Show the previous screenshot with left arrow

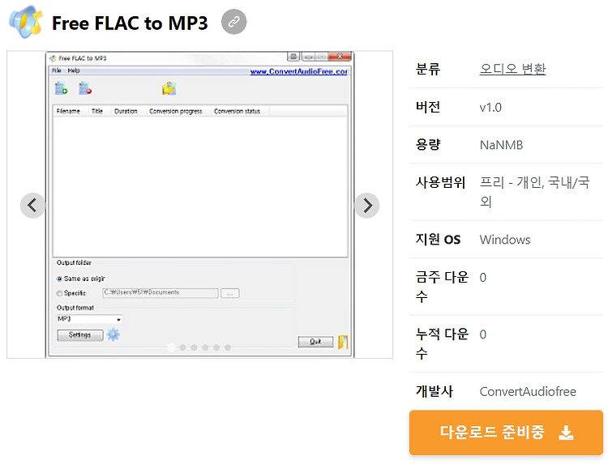coord(32,205)
